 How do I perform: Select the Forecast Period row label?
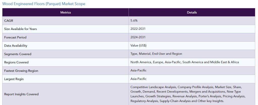pos(15,37)
